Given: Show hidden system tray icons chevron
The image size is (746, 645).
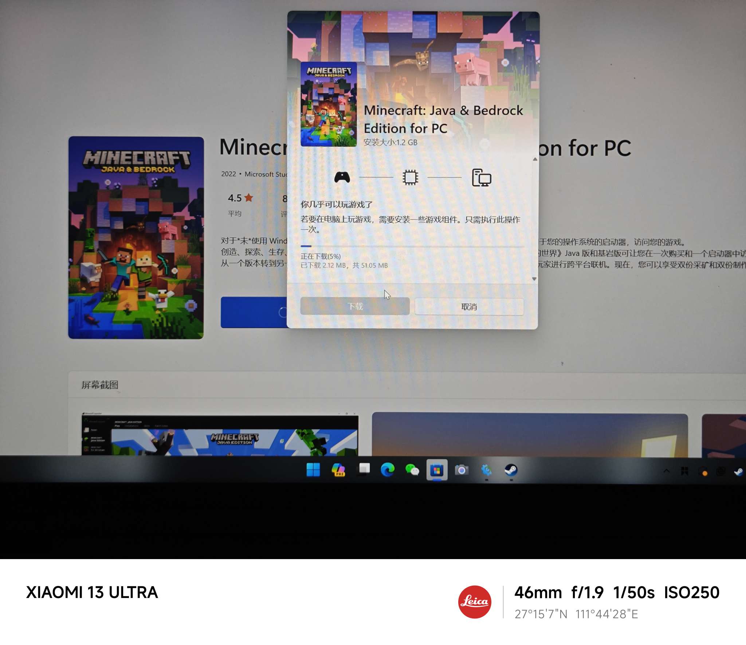Looking at the screenshot, I should point(667,471).
